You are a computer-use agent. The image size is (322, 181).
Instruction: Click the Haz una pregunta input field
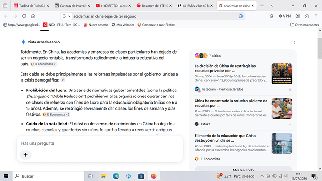click(x=100, y=143)
